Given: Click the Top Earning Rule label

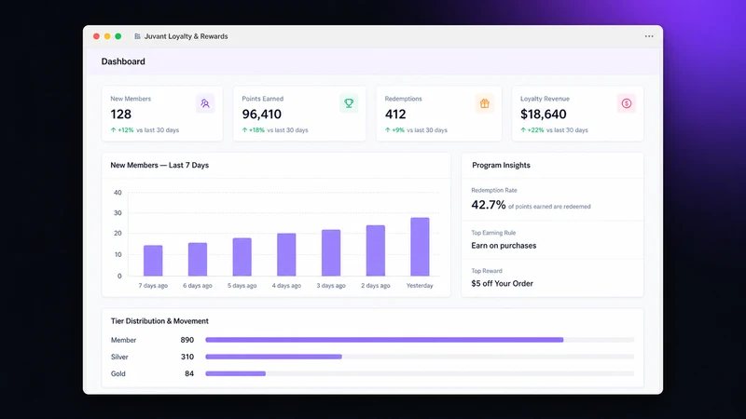Looking at the screenshot, I should pyautogui.click(x=493, y=233).
